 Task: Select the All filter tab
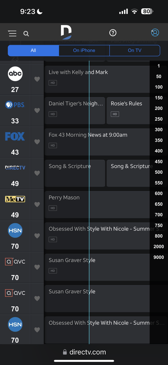click(x=33, y=50)
